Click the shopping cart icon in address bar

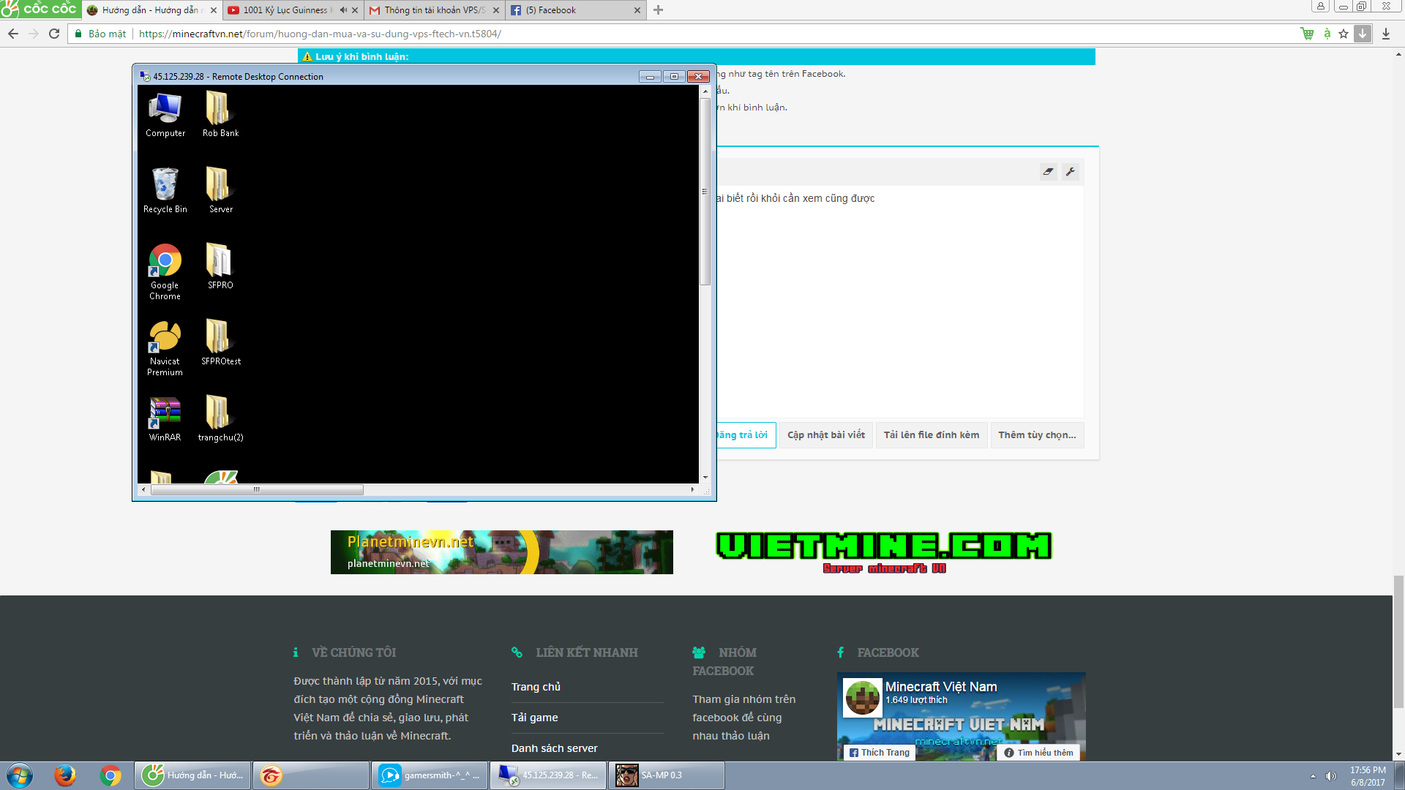pos(1307,34)
